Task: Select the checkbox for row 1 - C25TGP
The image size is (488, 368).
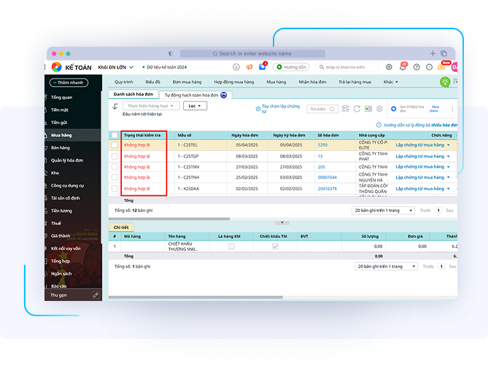Action: click(x=115, y=156)
